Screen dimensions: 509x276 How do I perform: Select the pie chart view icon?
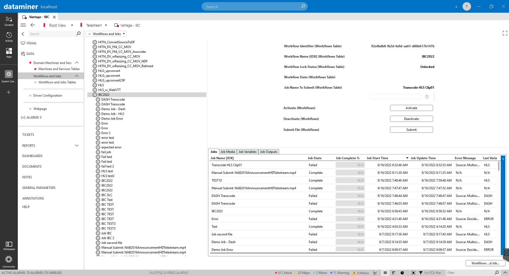click(402, 273)
